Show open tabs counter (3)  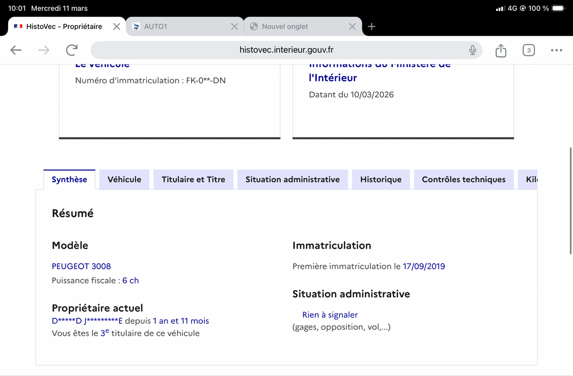(x=529, y=50)
